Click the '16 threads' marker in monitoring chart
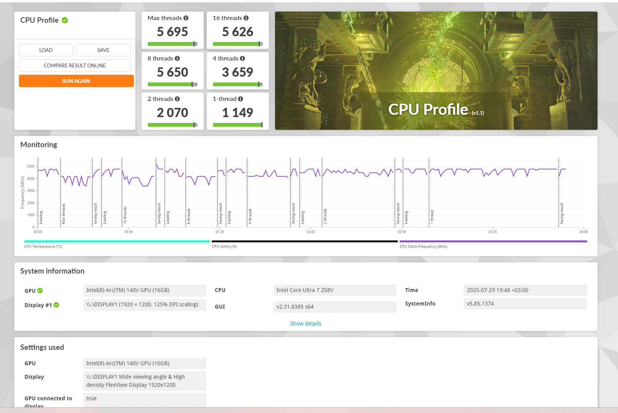 point(125,215)
